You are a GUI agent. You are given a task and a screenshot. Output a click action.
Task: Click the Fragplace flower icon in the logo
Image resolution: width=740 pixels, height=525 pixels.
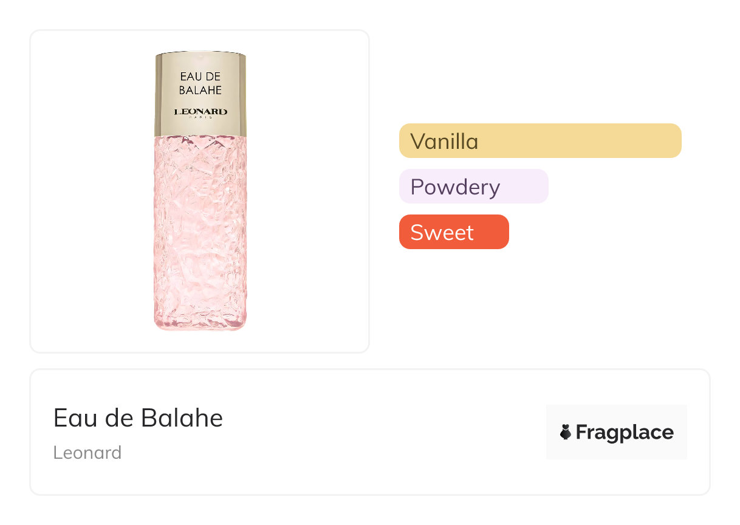pyautogui.click(x=566, y=432)
